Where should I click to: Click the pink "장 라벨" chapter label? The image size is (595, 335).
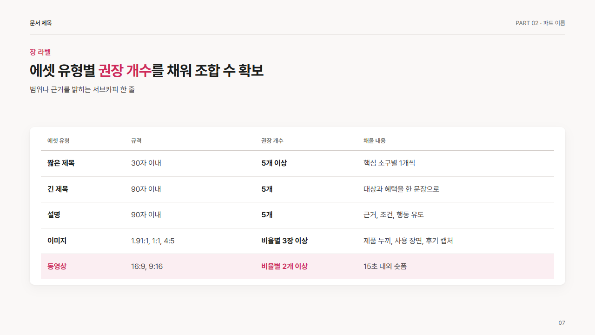(40, 52)
